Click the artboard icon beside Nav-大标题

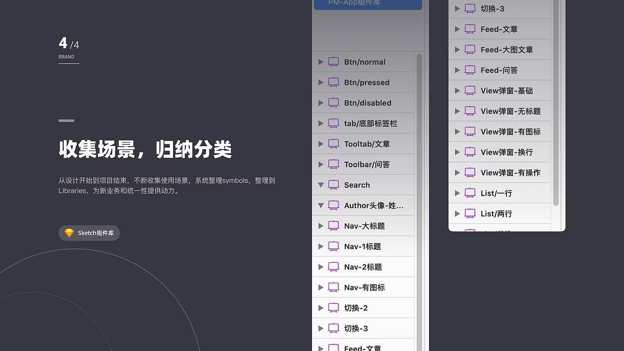pyautogui.click(x=333, y=226)
